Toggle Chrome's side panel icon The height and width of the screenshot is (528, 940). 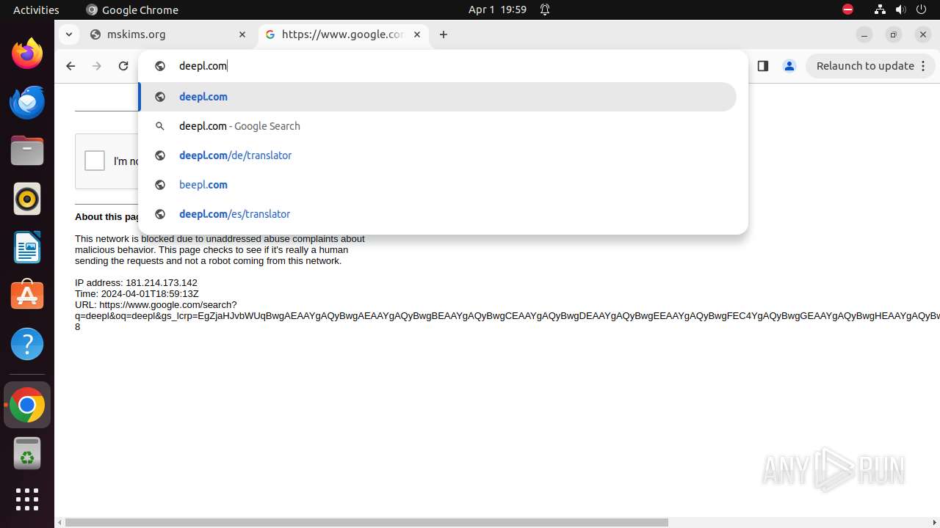click(x=762, y=66)
